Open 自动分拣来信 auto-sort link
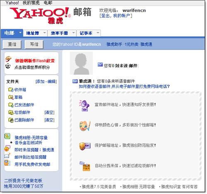207x194 pixels. [x=125, y=165]
